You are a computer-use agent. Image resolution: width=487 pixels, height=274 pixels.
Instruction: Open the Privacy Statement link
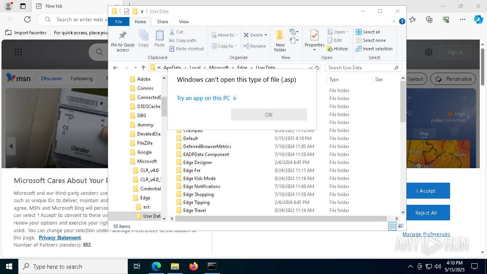pos(60,237)
